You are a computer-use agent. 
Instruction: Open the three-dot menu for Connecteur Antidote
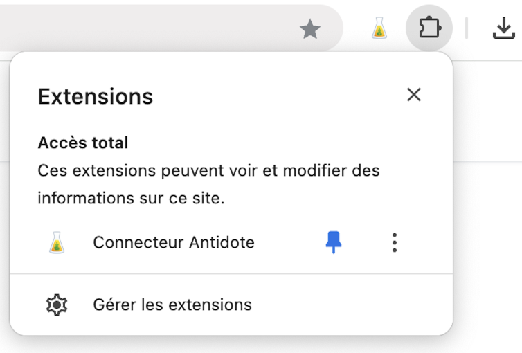coord(394,242)
